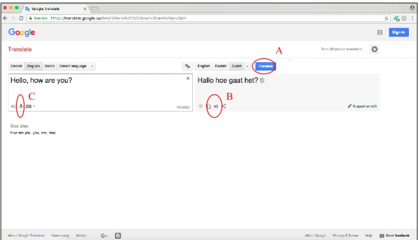The width and height of the screenshot is (419, 240).
Task: Reload the page with the refresh icon
Action: pyautogui.click(x=21, y=18)
